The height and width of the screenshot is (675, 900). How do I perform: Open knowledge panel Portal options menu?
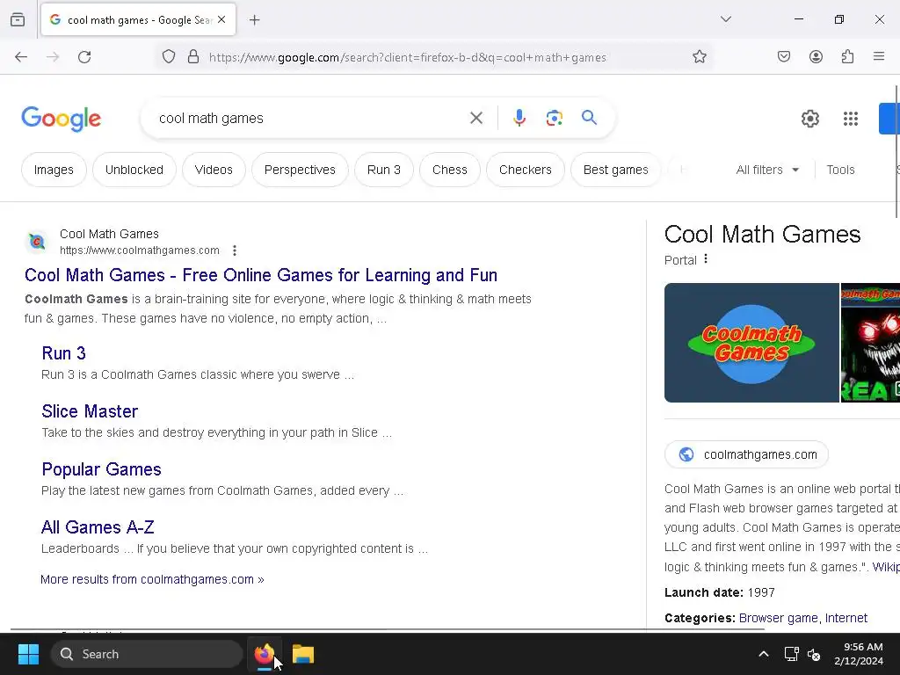click(706, 259)
